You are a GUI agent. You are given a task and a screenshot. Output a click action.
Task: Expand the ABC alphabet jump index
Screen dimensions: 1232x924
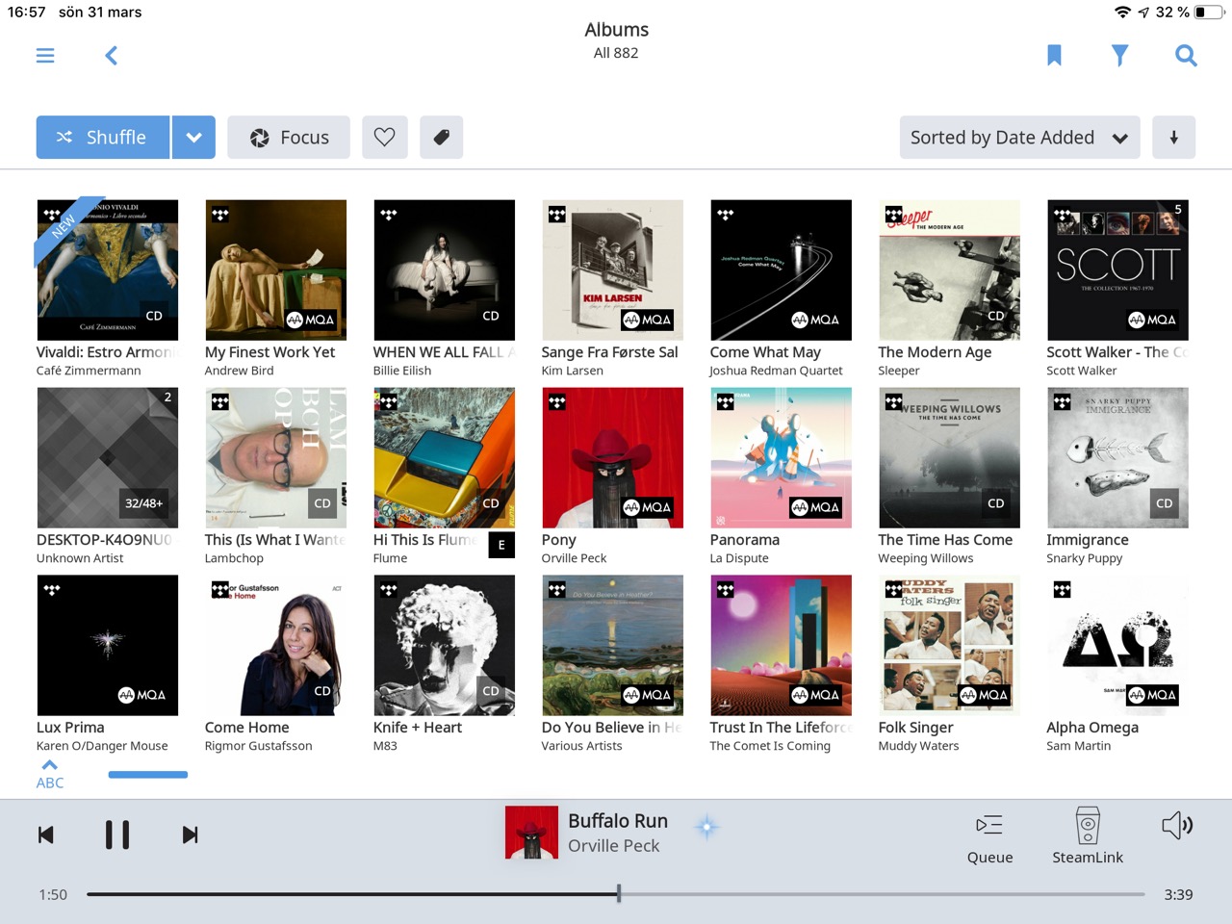[x=50, y=774]
